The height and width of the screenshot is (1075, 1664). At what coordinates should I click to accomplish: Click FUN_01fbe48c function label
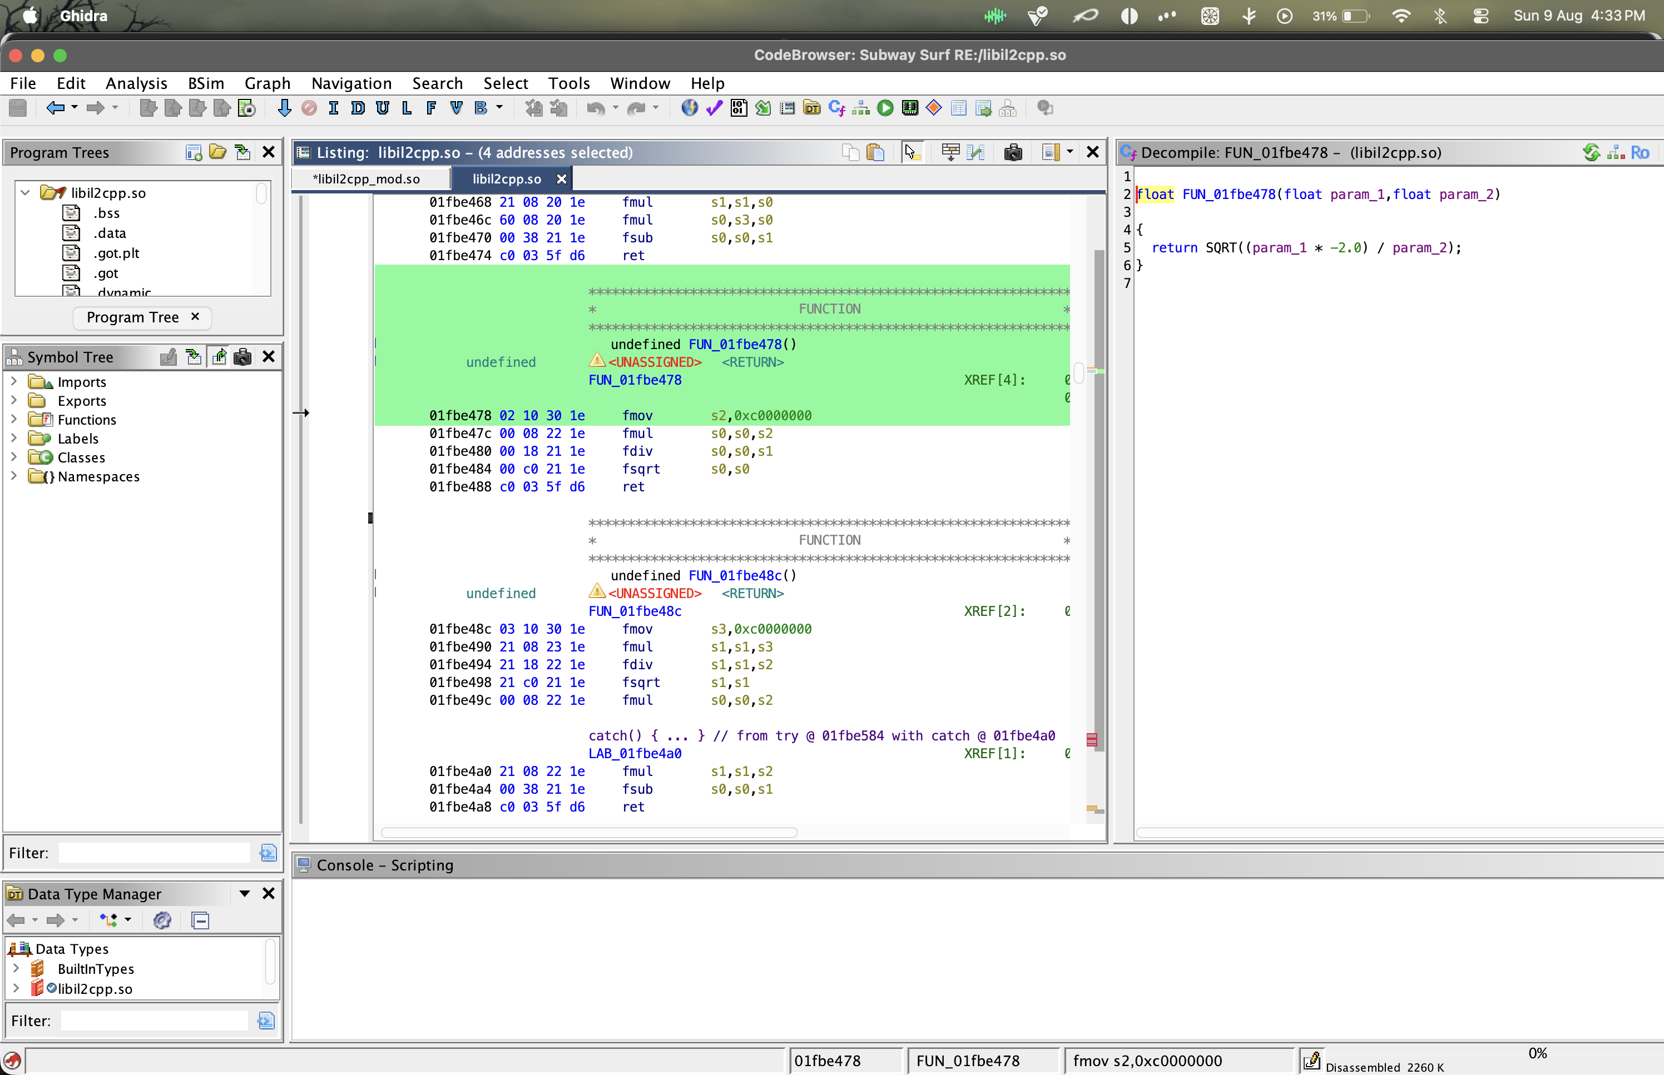(635, 611)
